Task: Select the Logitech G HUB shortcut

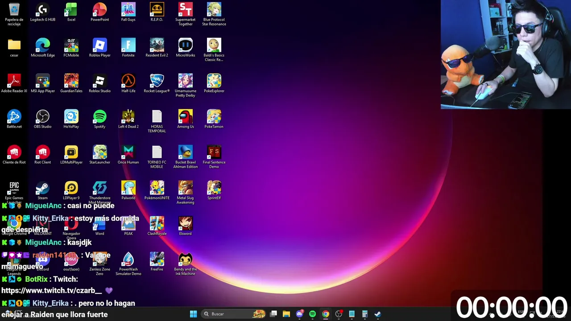Action: [42, 12]
